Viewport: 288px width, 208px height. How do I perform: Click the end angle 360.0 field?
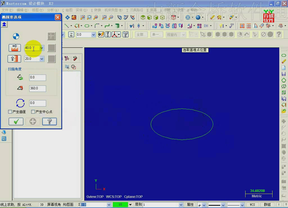[x=37, y=89]
